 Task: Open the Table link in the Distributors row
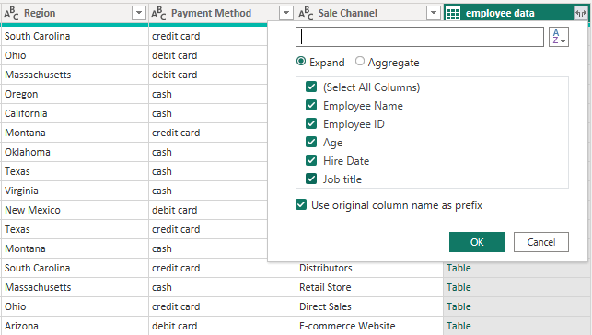tap(459, 268)
